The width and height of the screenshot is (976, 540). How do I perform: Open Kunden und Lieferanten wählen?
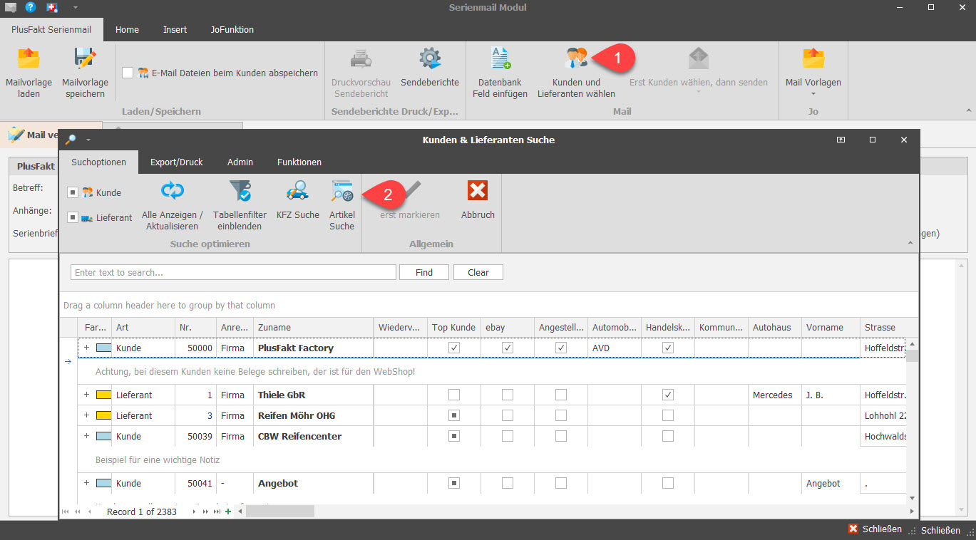pyautogui.click(x=576, y=60)
